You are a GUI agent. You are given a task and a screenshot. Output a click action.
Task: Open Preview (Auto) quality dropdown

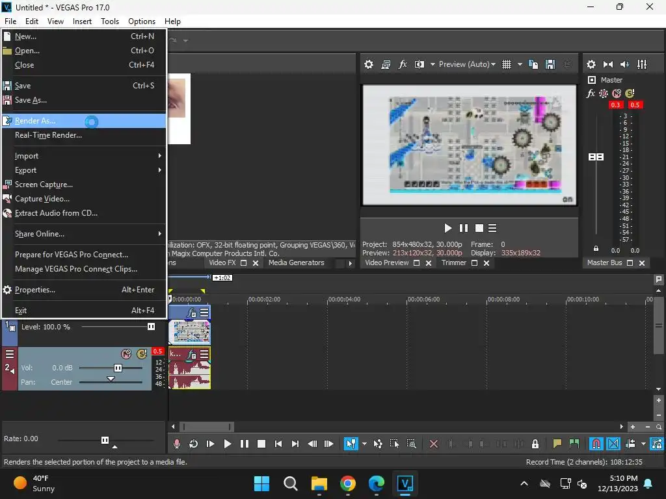click(x=467, y=64)
